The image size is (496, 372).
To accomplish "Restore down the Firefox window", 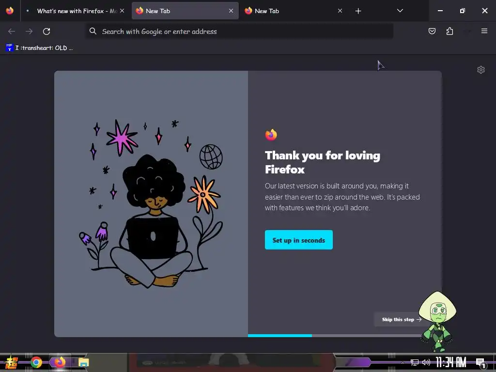I will [463, 11].
